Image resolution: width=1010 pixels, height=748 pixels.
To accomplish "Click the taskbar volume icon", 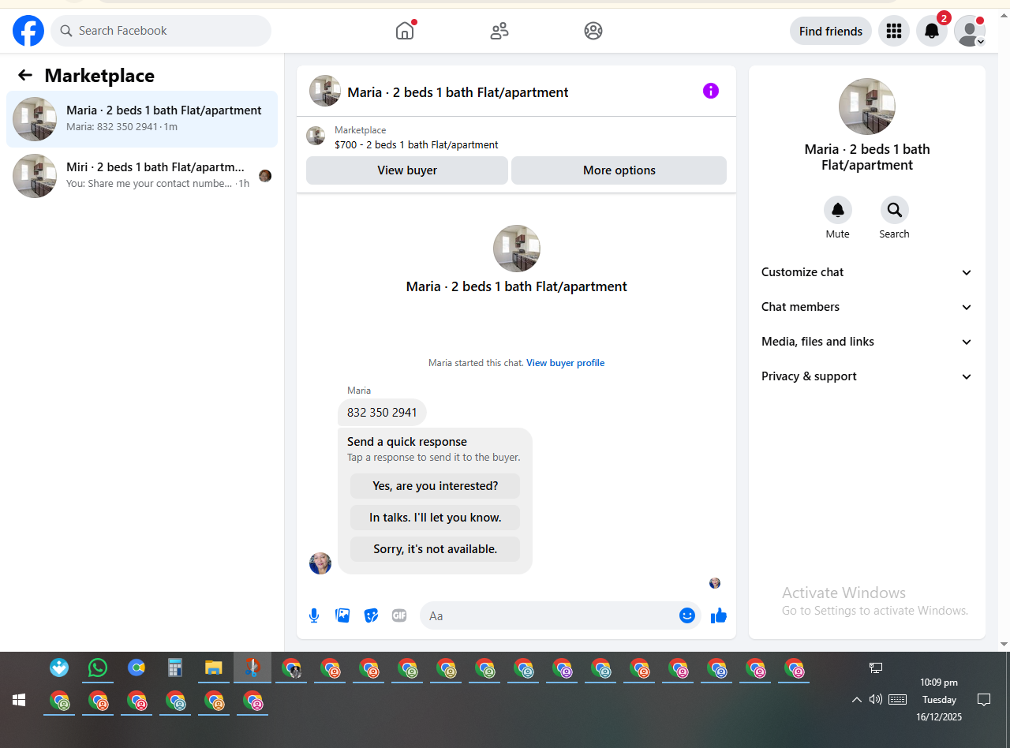I will [875, 699].
